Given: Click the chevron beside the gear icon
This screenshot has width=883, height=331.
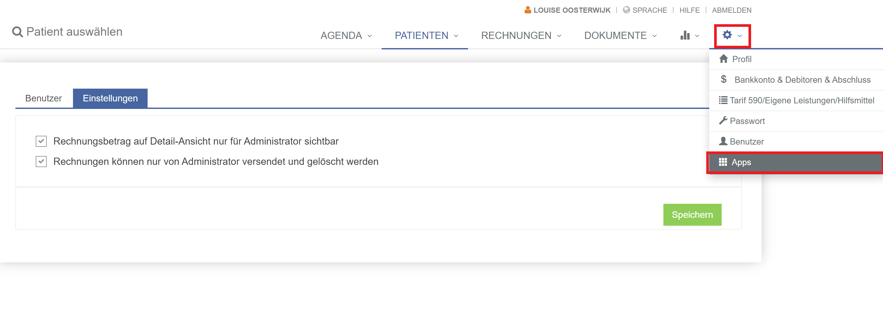Looking at the screenshot, I should point(740,36).
